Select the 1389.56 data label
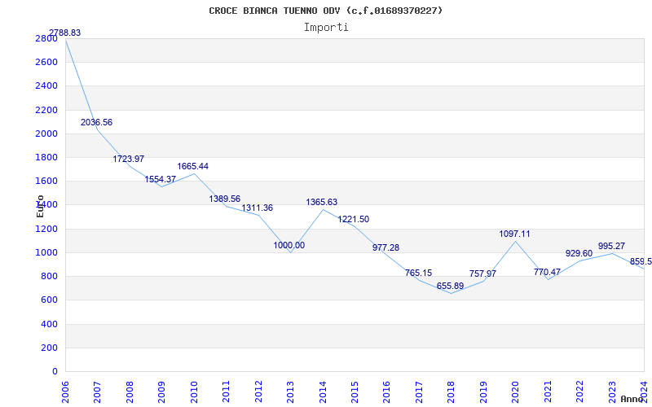This screenshot has height=407, width=652. tap(225, 199)
